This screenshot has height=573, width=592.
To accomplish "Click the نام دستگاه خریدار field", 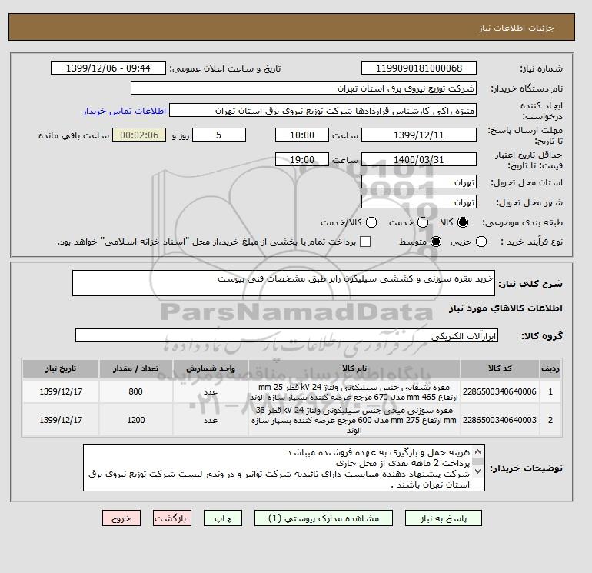I will [x=303, y=88].
